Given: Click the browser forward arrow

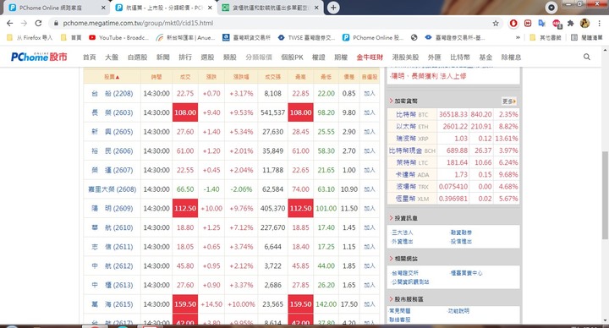Looking at the screenshot, I should [x=24, y=24].
